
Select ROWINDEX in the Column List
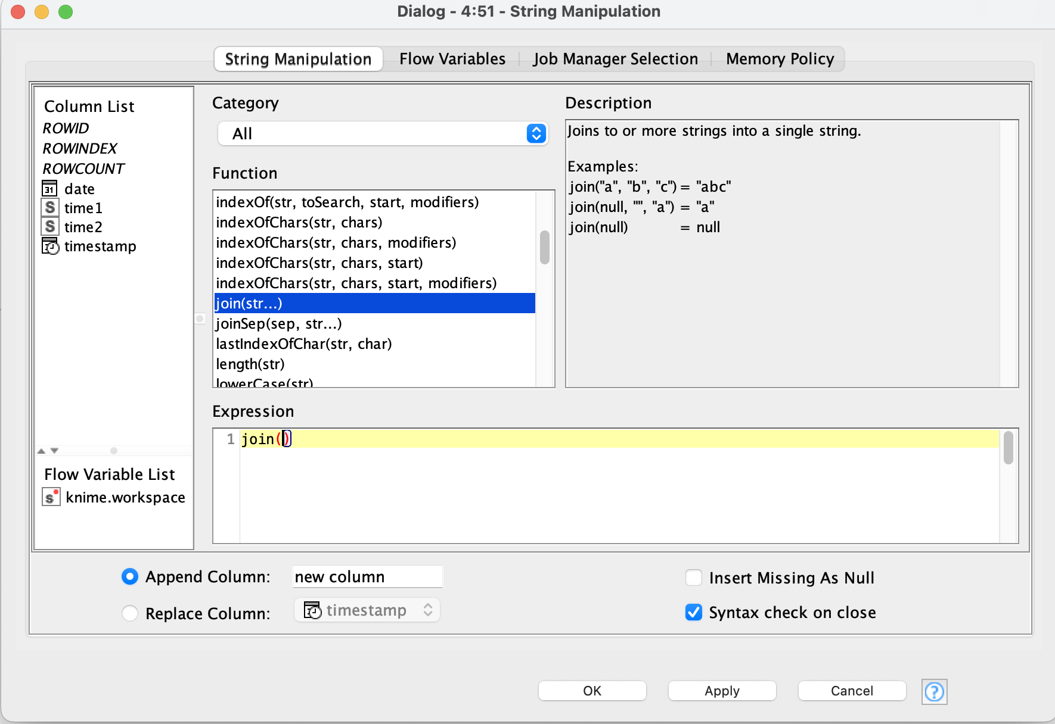coord(80,148)
